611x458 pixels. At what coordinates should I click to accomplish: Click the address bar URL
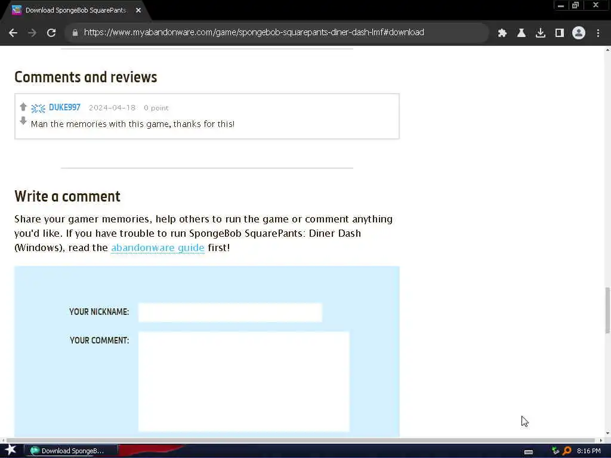254,32
